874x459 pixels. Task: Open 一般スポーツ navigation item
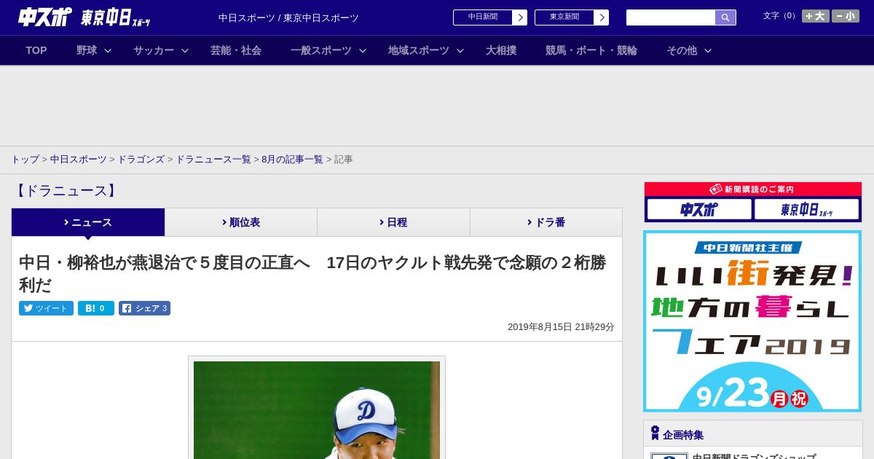[x=321, y=50]
